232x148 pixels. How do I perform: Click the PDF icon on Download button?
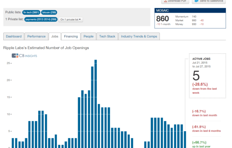coord(165,1)
